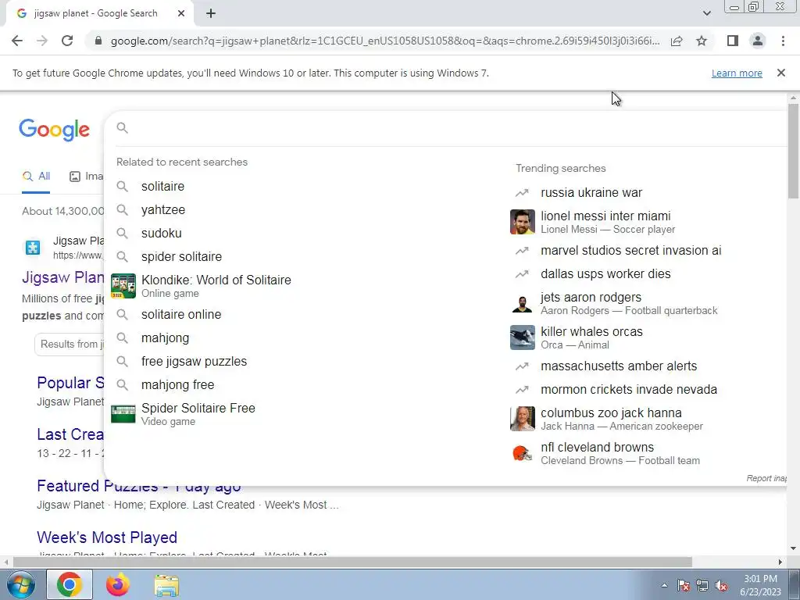Open a new tab with plus button
Image resolution: width=800 pixels, height=600 pixels.
(x=211, y=14)
